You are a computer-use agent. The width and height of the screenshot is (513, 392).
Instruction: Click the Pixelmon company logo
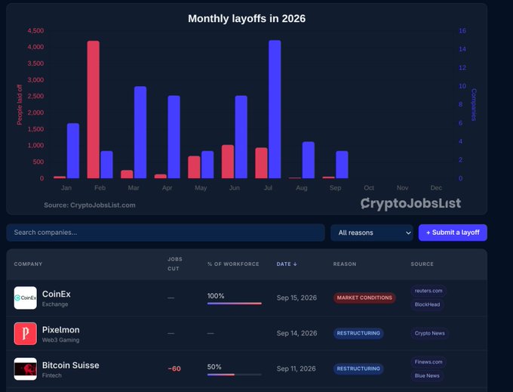tap(25, 333)
